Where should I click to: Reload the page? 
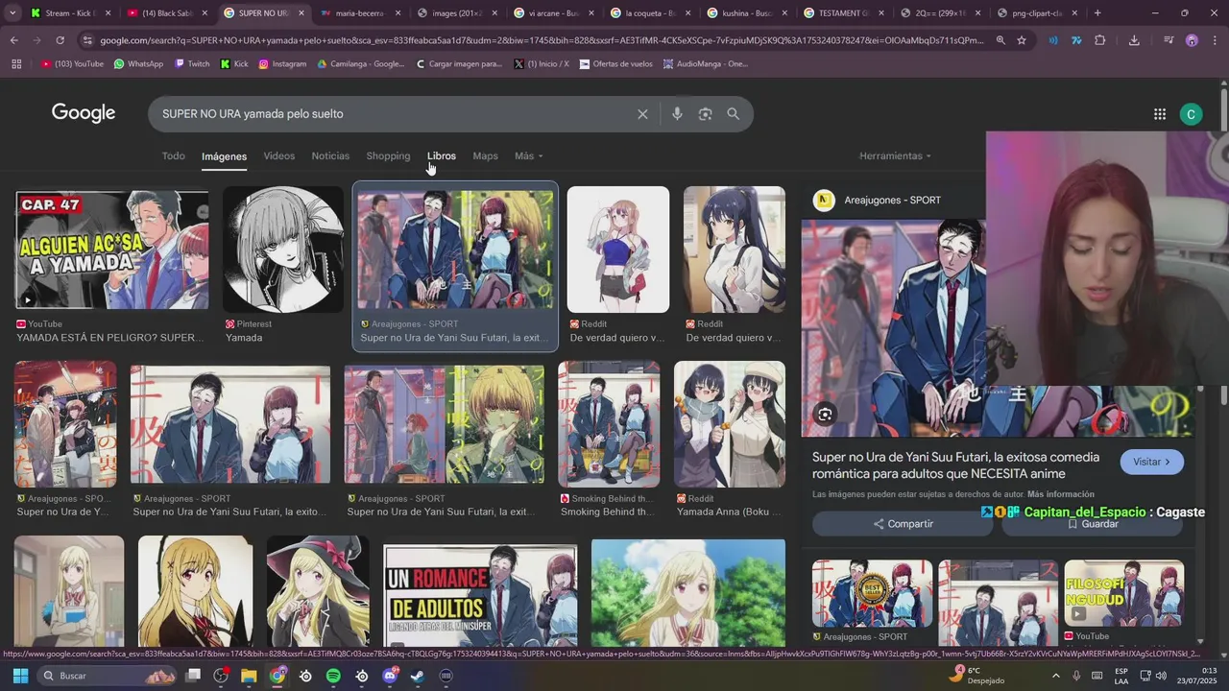[60, 40]
